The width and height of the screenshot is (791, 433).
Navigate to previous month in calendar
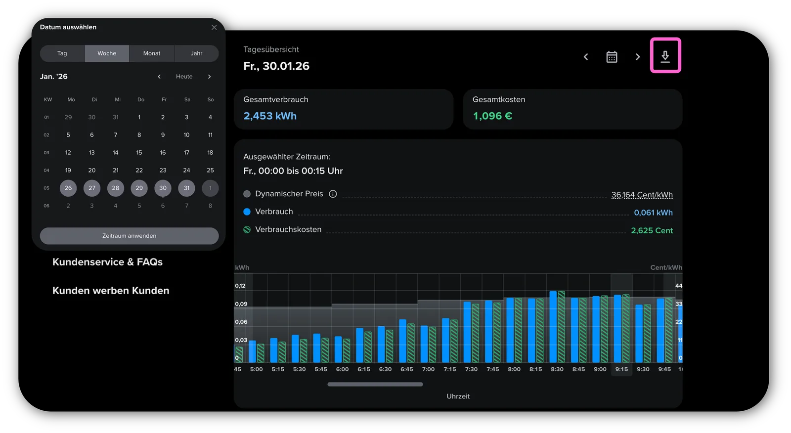coord(159,77)
